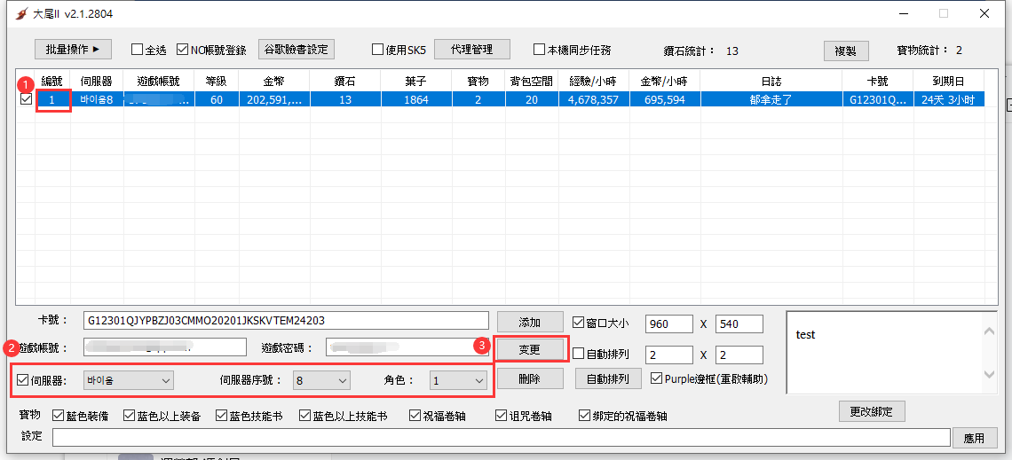
Task: Click the 变更 change button
Action: click(x=529, y=350)
